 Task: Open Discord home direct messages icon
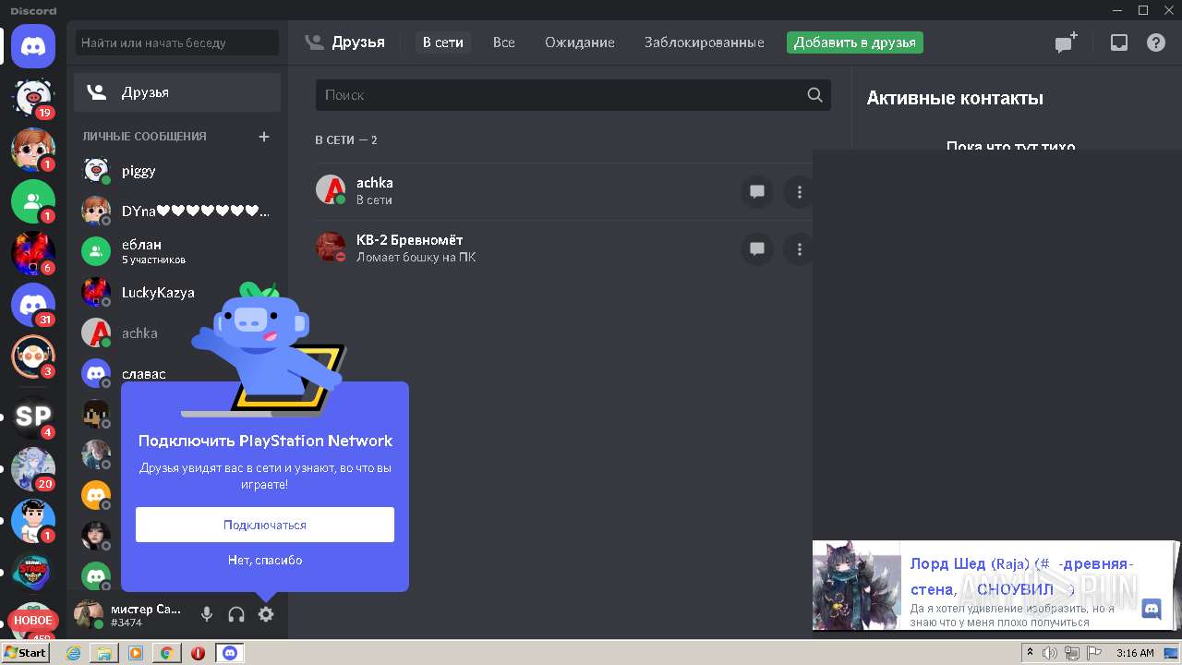click(33, 44)
